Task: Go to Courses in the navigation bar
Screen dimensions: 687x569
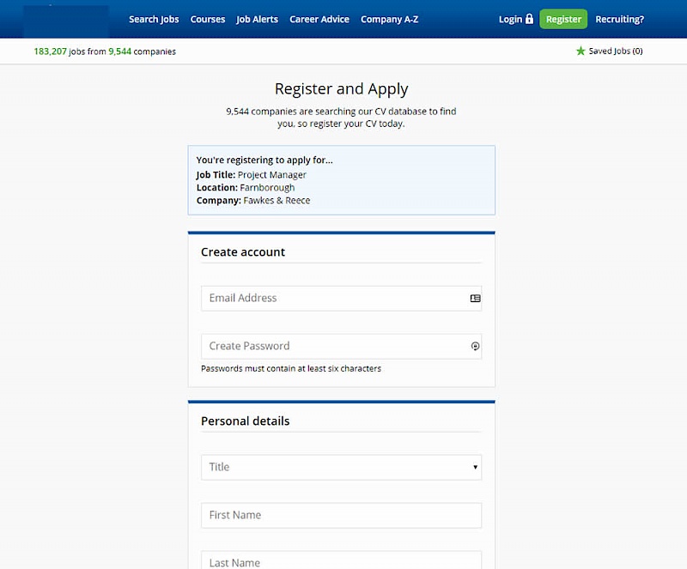Action: pos(208,19)
